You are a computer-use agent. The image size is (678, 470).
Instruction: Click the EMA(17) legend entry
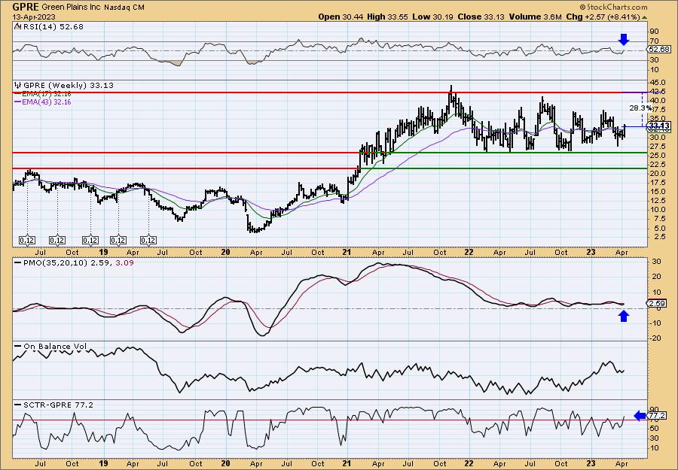click(47, 94)
